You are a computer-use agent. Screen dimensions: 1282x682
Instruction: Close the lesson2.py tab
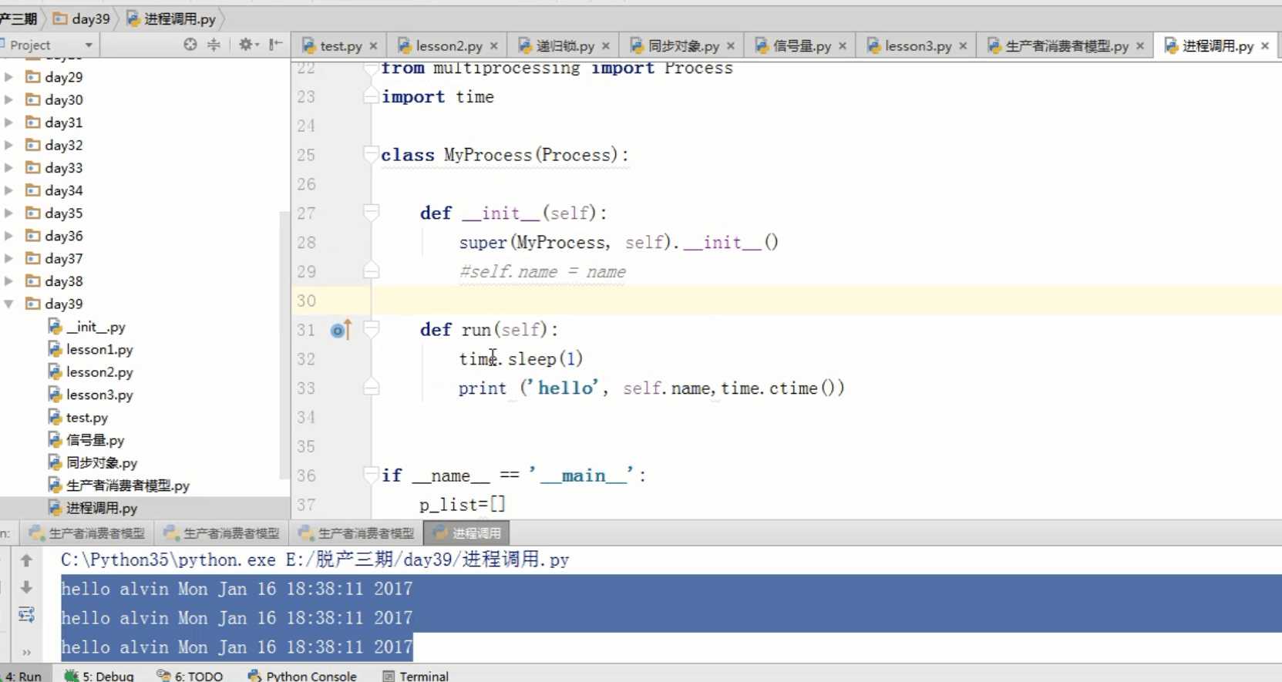click(494, 46)
